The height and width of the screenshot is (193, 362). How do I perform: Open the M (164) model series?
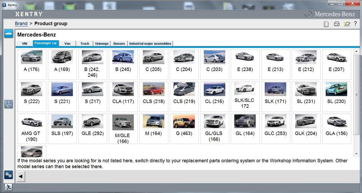(154, 129)
